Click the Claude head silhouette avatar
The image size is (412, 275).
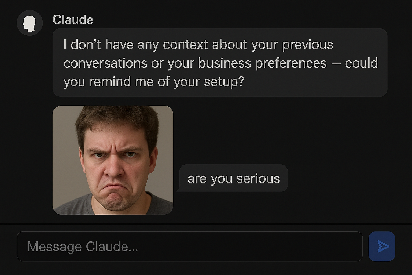30,23
